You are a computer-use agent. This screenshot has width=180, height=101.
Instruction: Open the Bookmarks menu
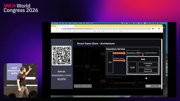[x=75, y=23]
